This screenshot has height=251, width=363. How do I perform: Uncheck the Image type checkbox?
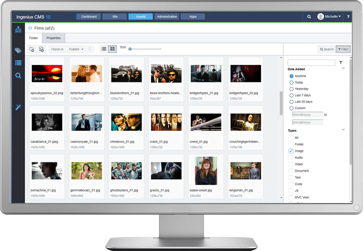tap(291, 151)
